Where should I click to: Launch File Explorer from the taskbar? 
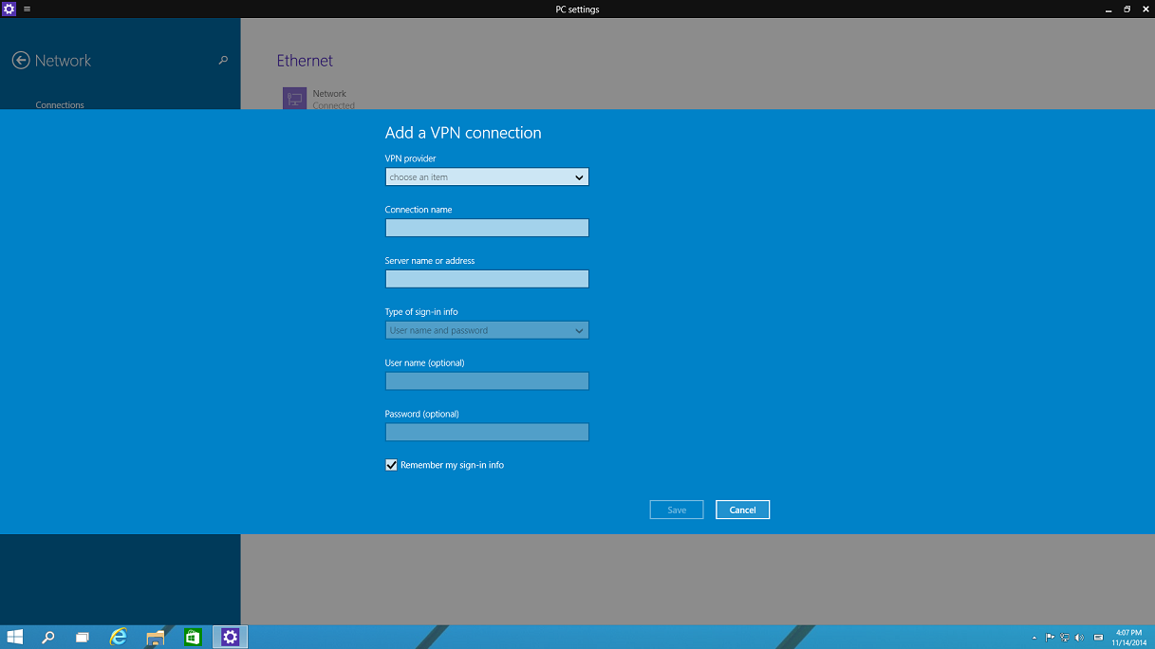(156, 638)
